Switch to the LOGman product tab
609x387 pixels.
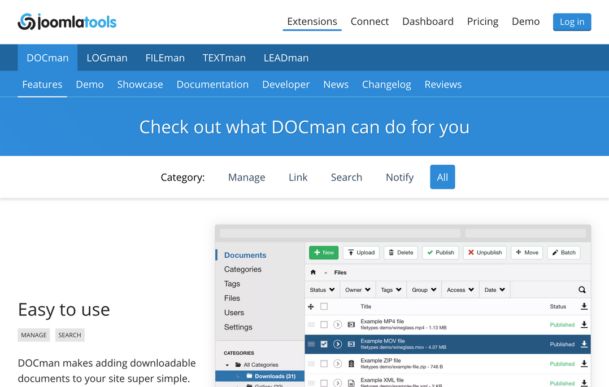(107, 58)
